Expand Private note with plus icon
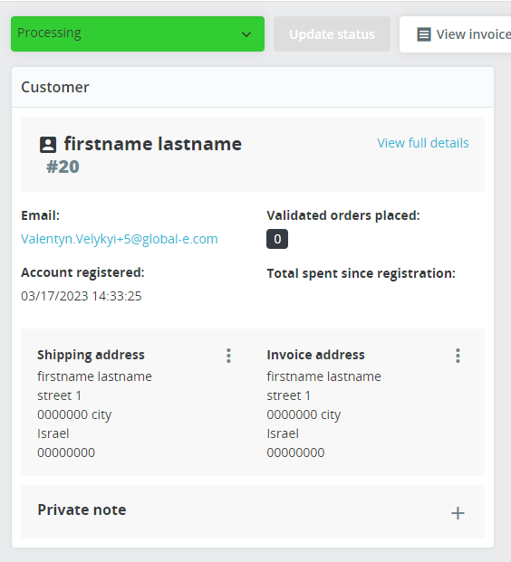This screenshot has width=511, height=562. (x=458, y=513)
